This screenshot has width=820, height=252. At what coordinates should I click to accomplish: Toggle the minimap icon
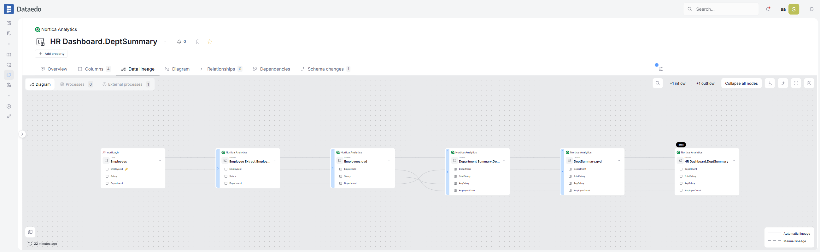30,232
